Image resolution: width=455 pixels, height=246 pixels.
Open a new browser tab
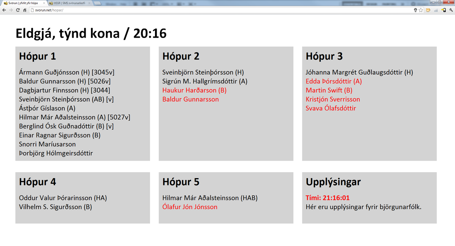pos(98,3)
